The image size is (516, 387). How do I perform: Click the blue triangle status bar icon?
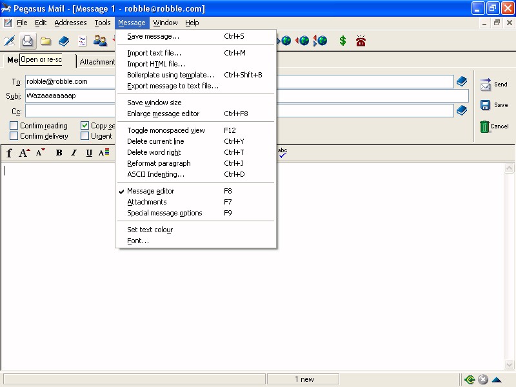(x=497, y=380)
